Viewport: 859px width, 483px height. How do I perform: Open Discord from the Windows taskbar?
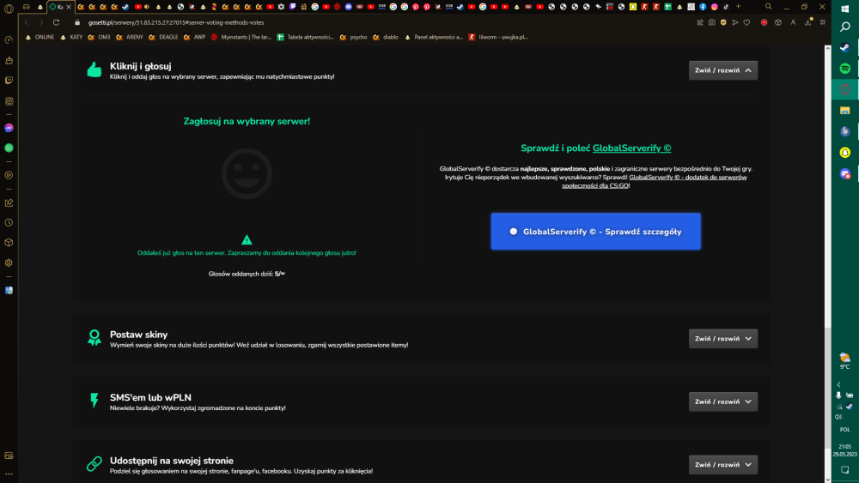pos(844,174)
